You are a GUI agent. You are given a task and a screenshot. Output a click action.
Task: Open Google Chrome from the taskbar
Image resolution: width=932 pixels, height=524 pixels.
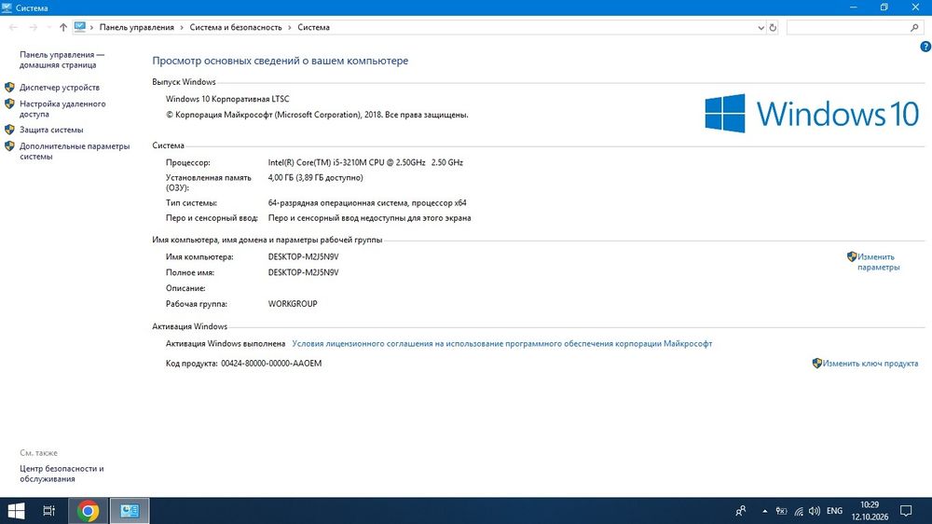coord(88,511)
